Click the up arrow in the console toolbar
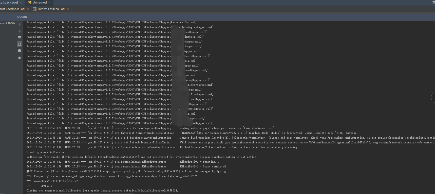The height and width of the screenshot is (194, 435). [x=20, y=25]
